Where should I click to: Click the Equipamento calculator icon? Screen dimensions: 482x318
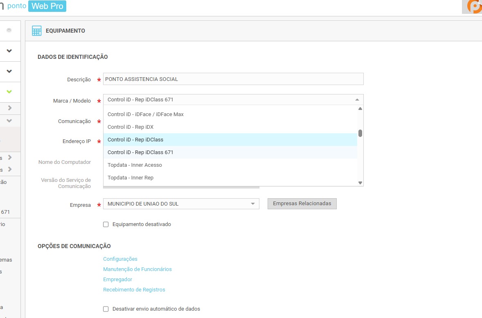coord(37,31)
